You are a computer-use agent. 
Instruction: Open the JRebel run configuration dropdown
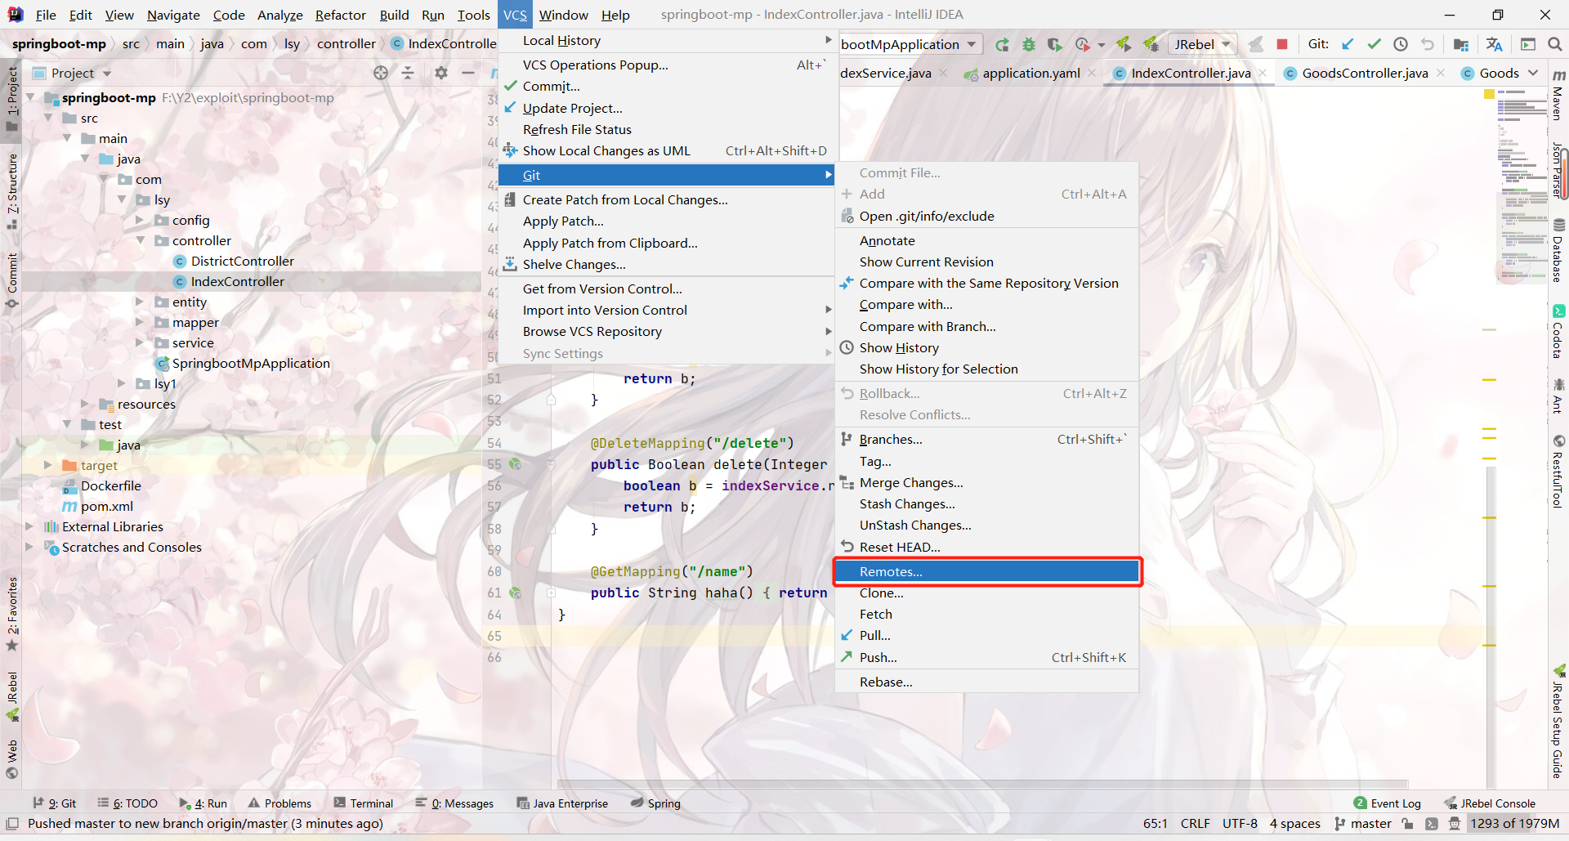click(1202, 44)
